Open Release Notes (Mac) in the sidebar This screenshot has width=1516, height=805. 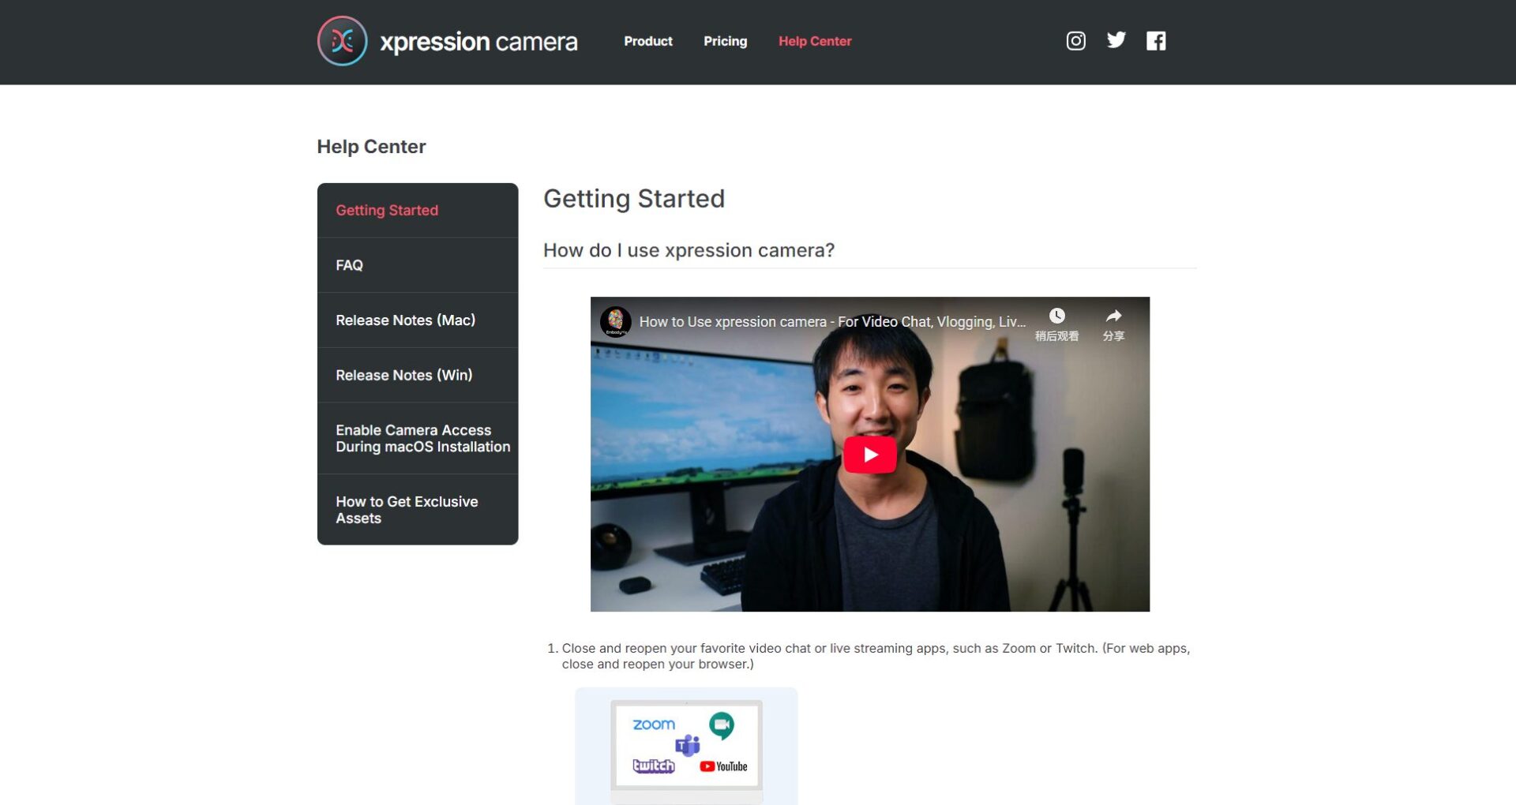tap(405, 320)
